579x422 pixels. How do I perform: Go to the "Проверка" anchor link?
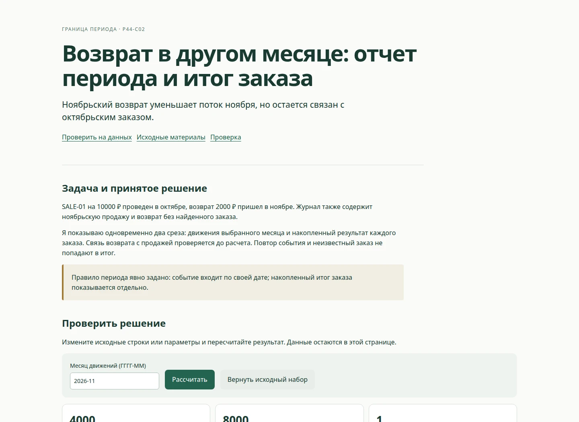coord(226,137)
